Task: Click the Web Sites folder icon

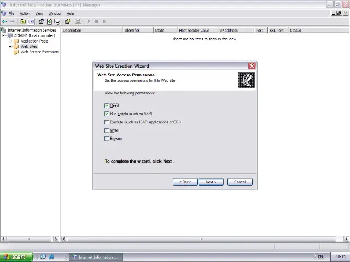Action: pos(16,46)
